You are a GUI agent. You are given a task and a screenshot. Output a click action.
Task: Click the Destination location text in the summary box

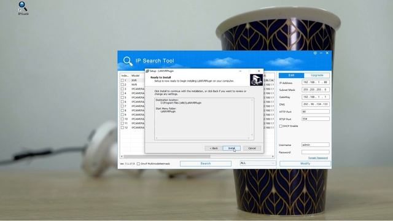tap(167, 100)
